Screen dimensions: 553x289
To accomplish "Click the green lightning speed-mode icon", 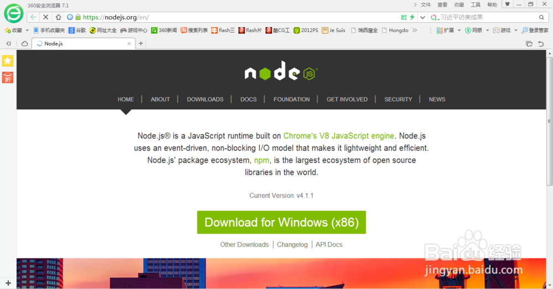I will 412,17.
